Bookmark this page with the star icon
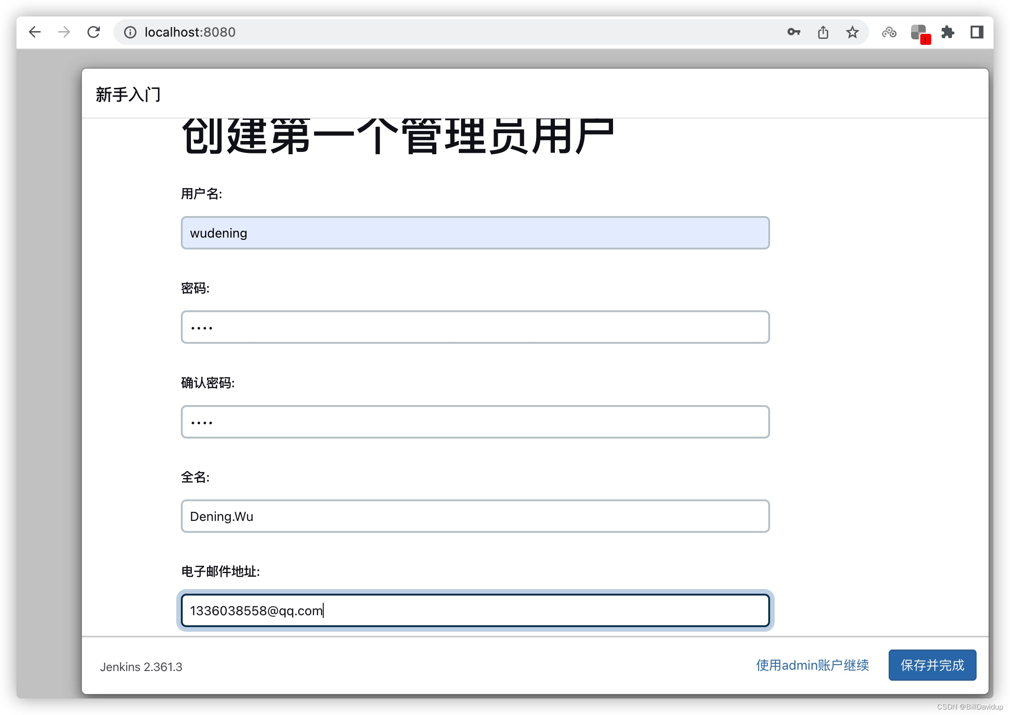The width and height of the screenshot is (1010, 715). (852, 32)
